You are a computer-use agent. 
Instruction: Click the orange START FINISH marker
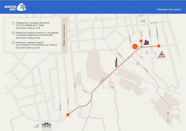pos(134,47)
